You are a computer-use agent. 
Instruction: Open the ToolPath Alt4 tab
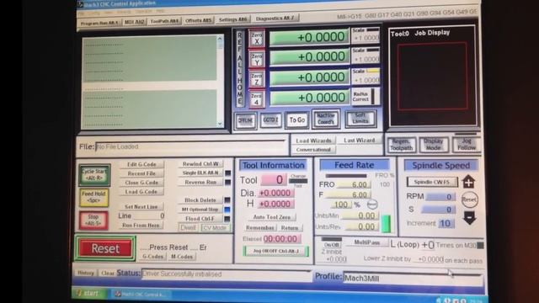[164, 21]
